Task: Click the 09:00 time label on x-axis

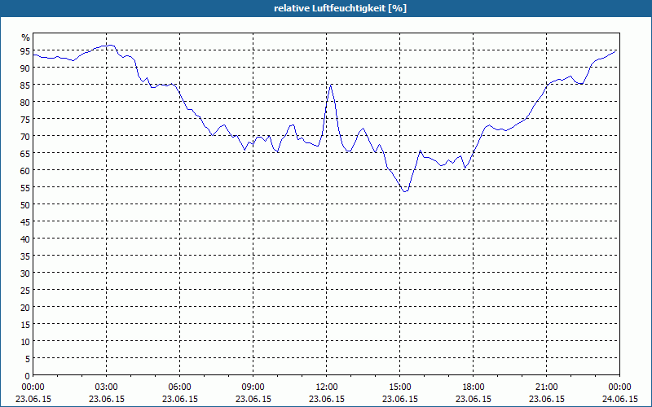Action: pos(253,387)
